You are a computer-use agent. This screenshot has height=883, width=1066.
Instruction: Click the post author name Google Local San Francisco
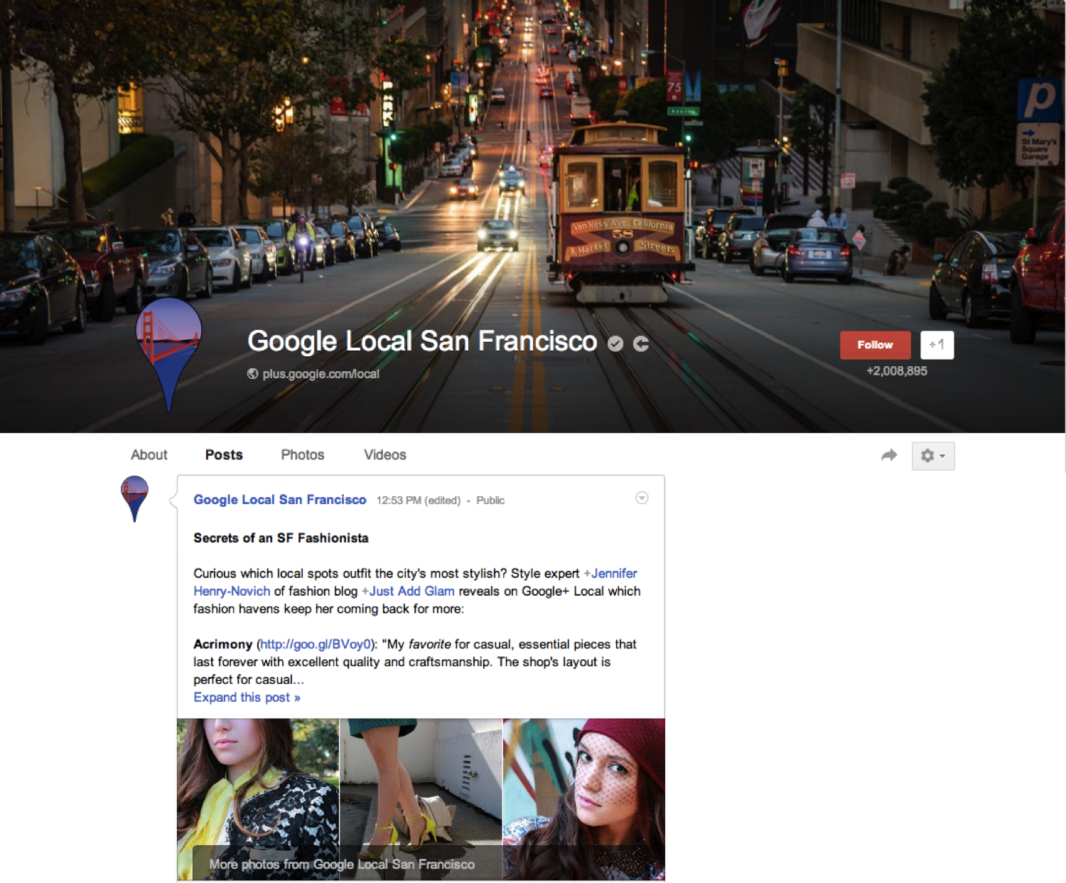(280, 500)
